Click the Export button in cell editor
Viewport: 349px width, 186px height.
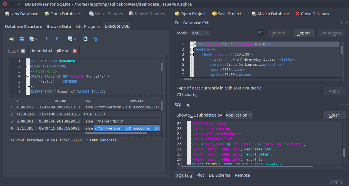pyautogui.click(x=304, y=33)
